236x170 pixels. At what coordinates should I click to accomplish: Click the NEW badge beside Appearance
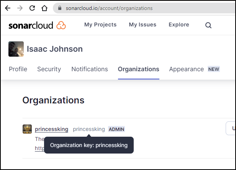[x=214, y=69]
